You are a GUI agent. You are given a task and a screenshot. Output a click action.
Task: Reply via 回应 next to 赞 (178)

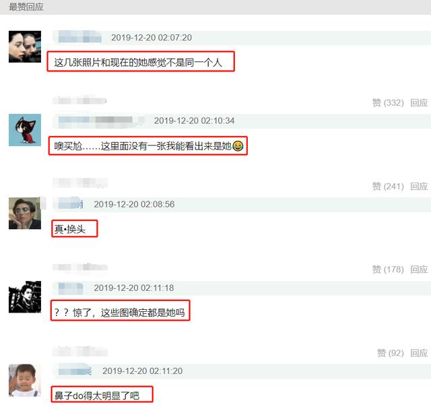[419, 269]
